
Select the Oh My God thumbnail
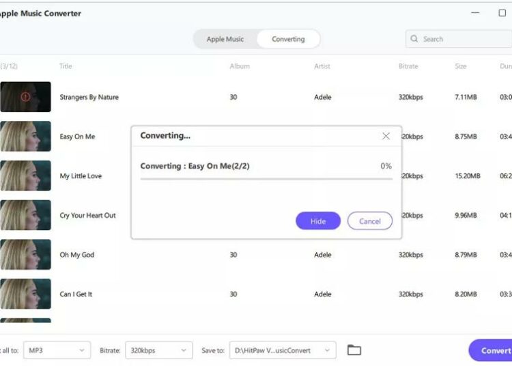(25, 255)
